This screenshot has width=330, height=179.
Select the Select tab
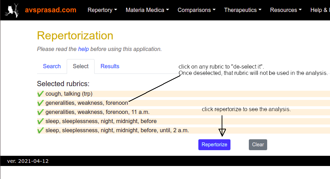[80, 66]
